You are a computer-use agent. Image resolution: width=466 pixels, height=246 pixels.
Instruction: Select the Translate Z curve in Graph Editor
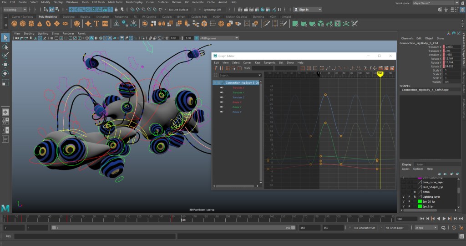pos(238,97)
